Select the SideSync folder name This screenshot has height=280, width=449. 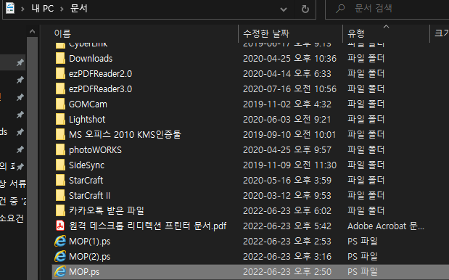click(87, 165)
